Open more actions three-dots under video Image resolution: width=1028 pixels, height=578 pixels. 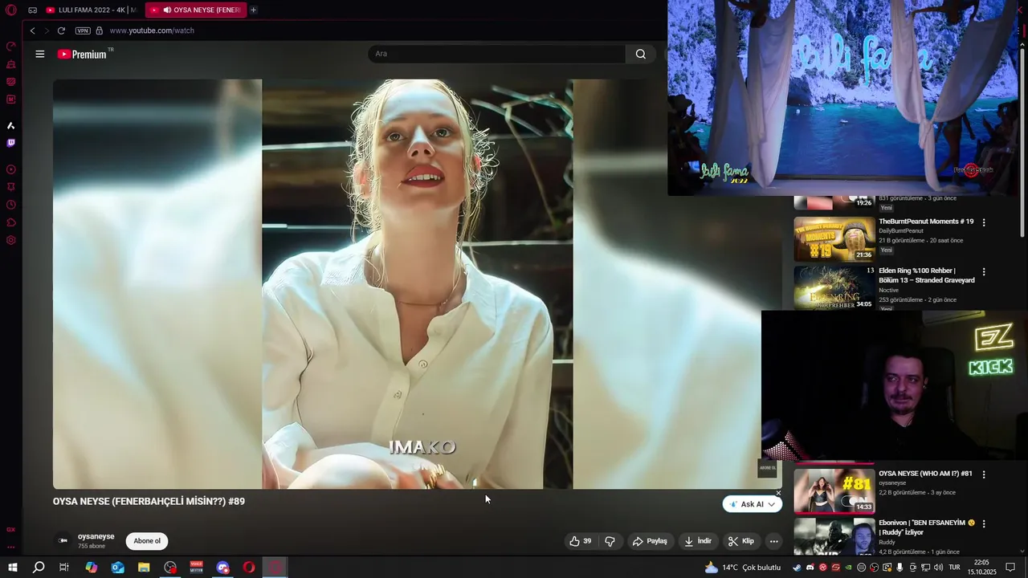coord(773,541)
